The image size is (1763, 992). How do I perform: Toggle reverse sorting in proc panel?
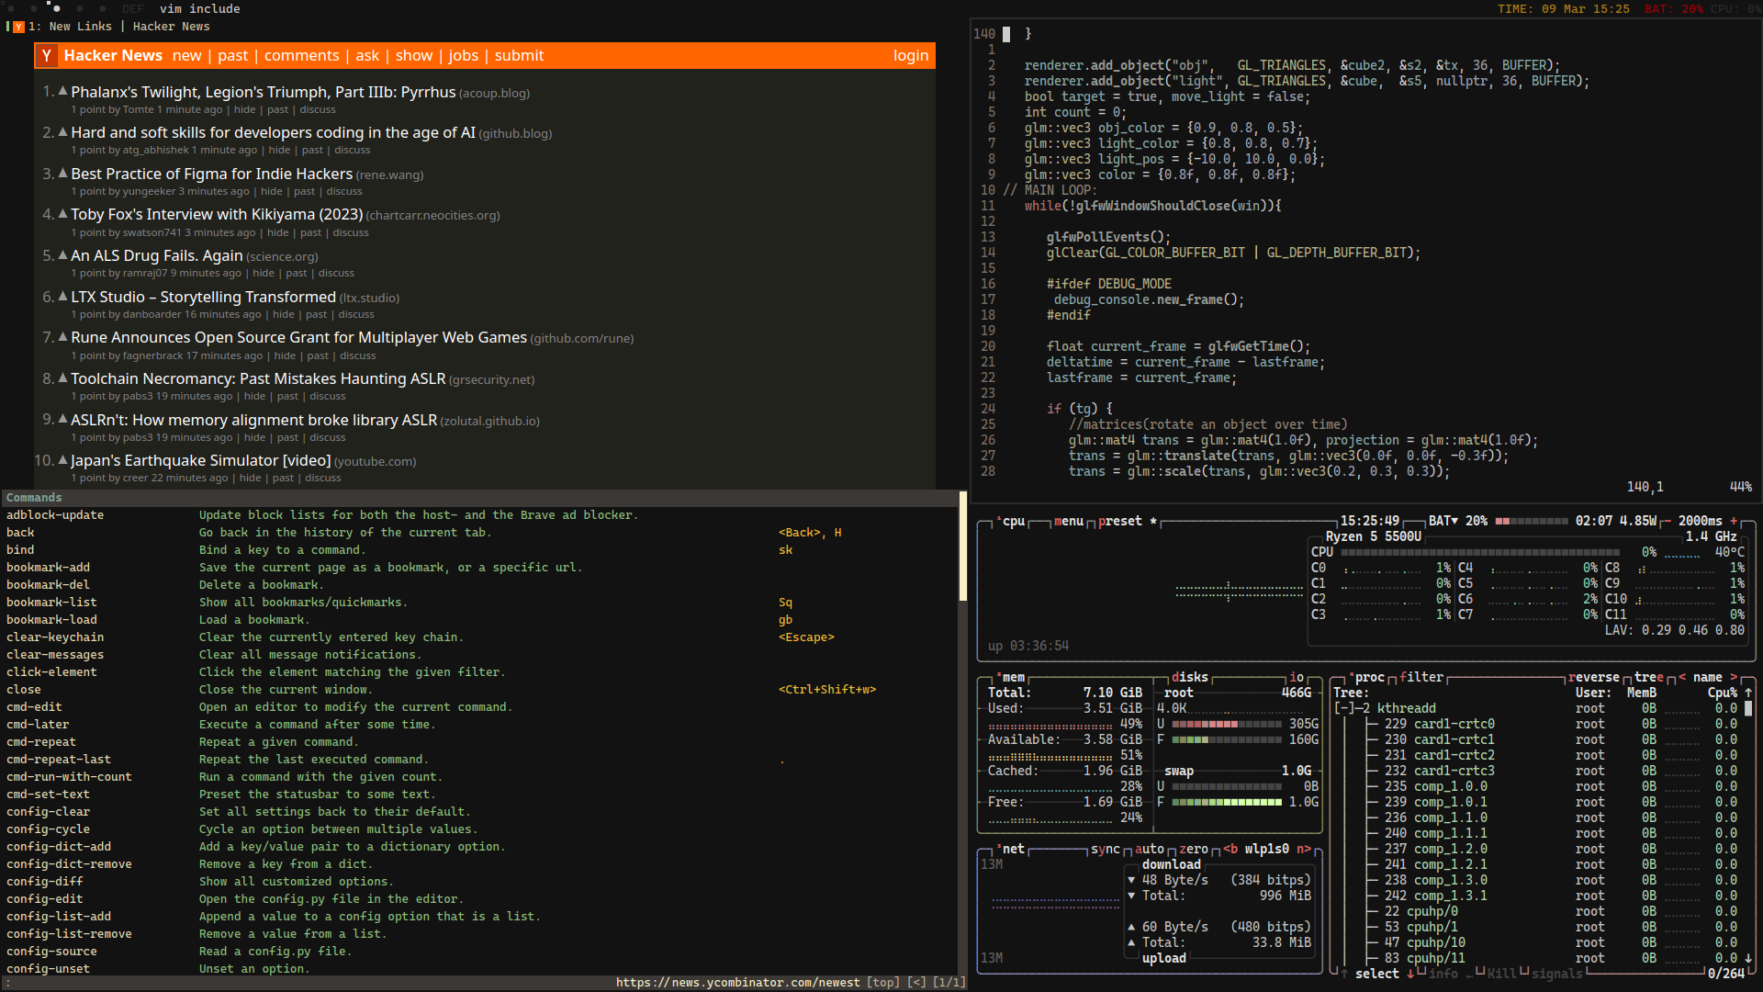coord(1594,677)
